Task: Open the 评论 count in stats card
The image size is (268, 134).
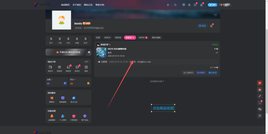Action: point(68,41)
